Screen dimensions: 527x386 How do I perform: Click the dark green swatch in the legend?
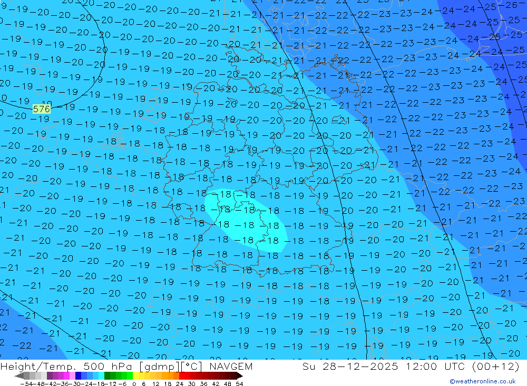[x=107, y=376]
